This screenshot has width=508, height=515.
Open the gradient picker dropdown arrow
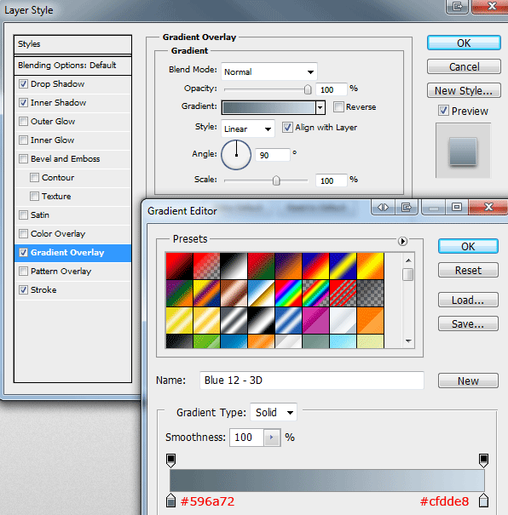(x=320, y=107)
